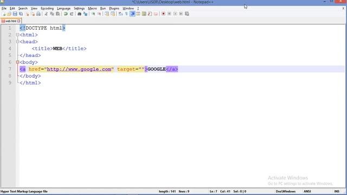Zoom out of the editor text
The image size is (347, 195).
coord(99,14)
